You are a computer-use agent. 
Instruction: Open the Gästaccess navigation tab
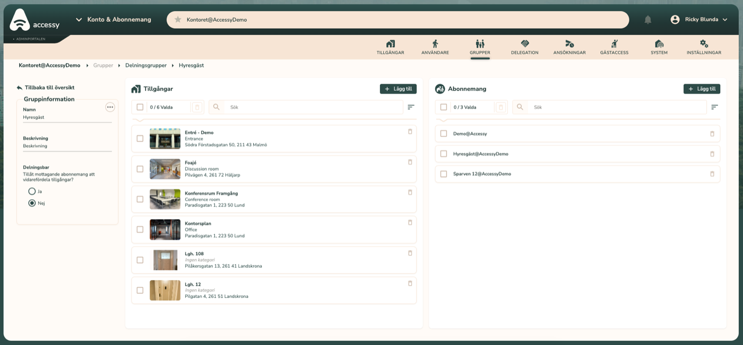point(614,47)
